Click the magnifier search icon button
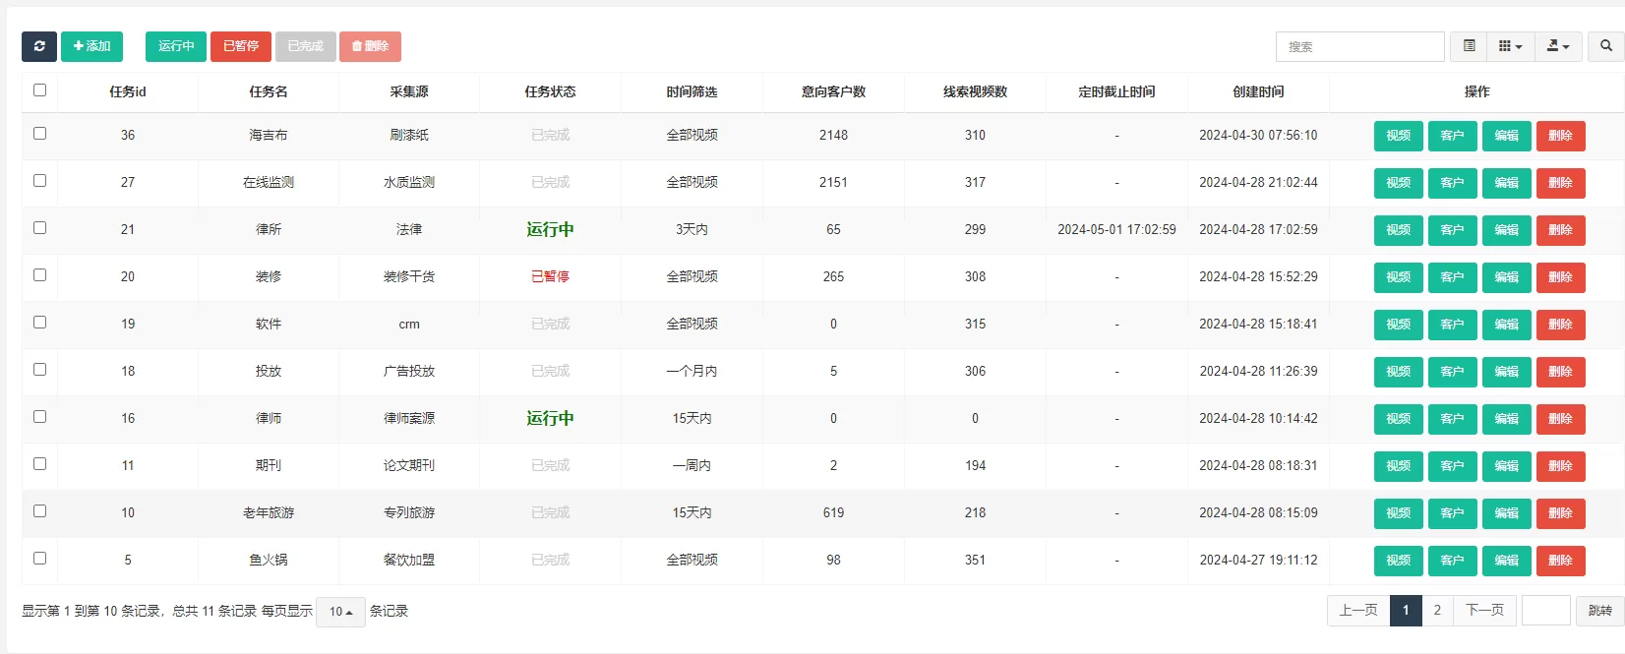This screenshot has width=1625, height=654. (1605, 46)
